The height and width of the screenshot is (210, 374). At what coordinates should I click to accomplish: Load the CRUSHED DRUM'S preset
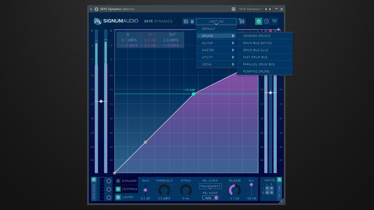pos(265,36)
